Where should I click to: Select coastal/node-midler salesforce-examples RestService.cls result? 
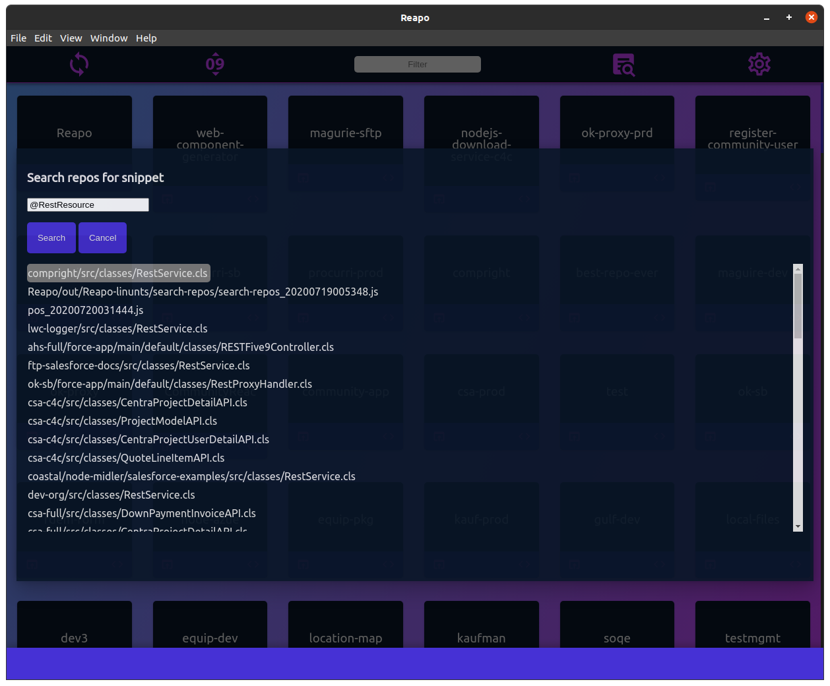191,476
